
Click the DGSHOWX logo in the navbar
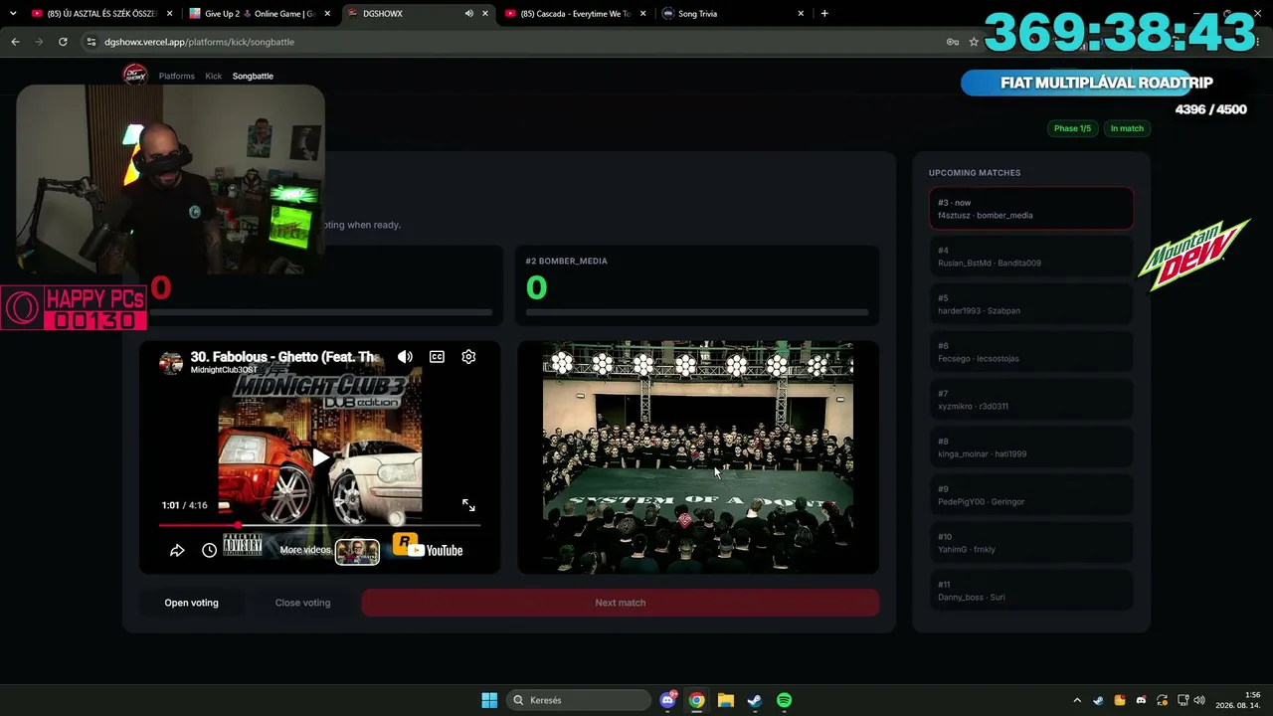[x=134, y=76]
